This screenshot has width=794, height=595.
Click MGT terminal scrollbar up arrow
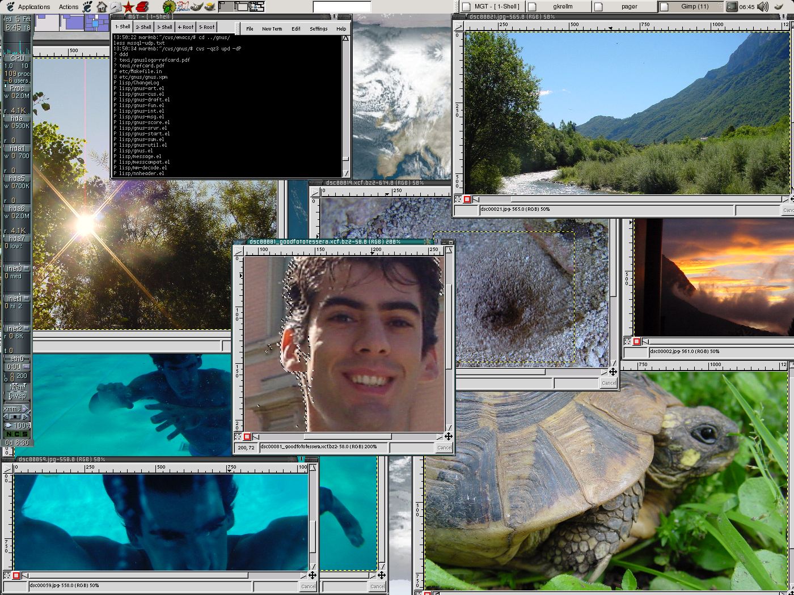[345, 38]
